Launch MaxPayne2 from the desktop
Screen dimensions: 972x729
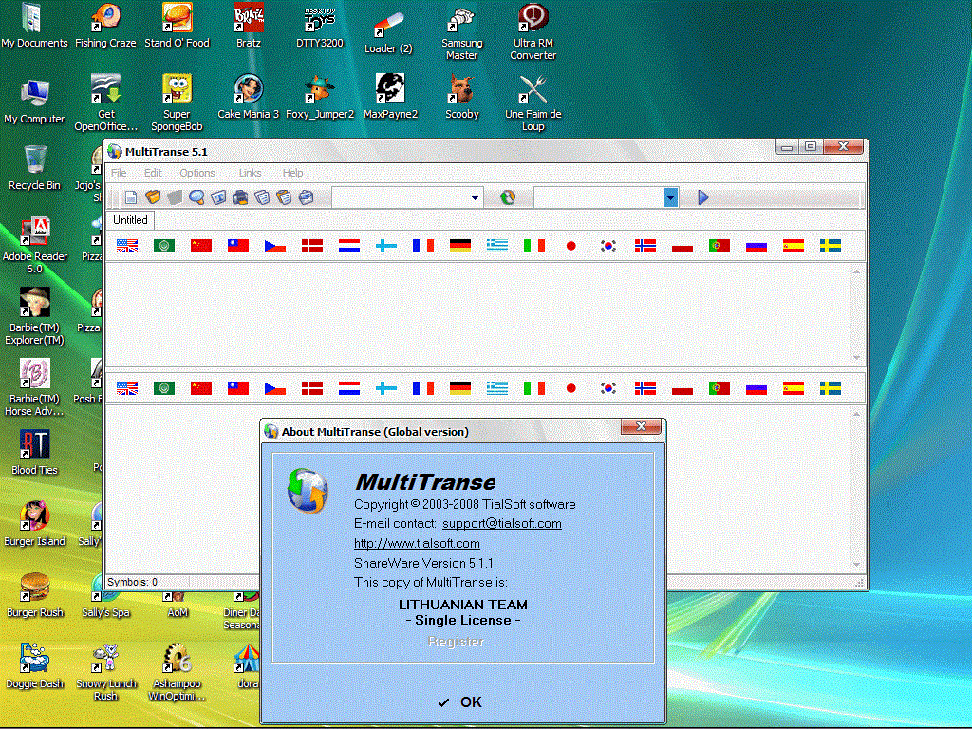click(x=391, y=95)
